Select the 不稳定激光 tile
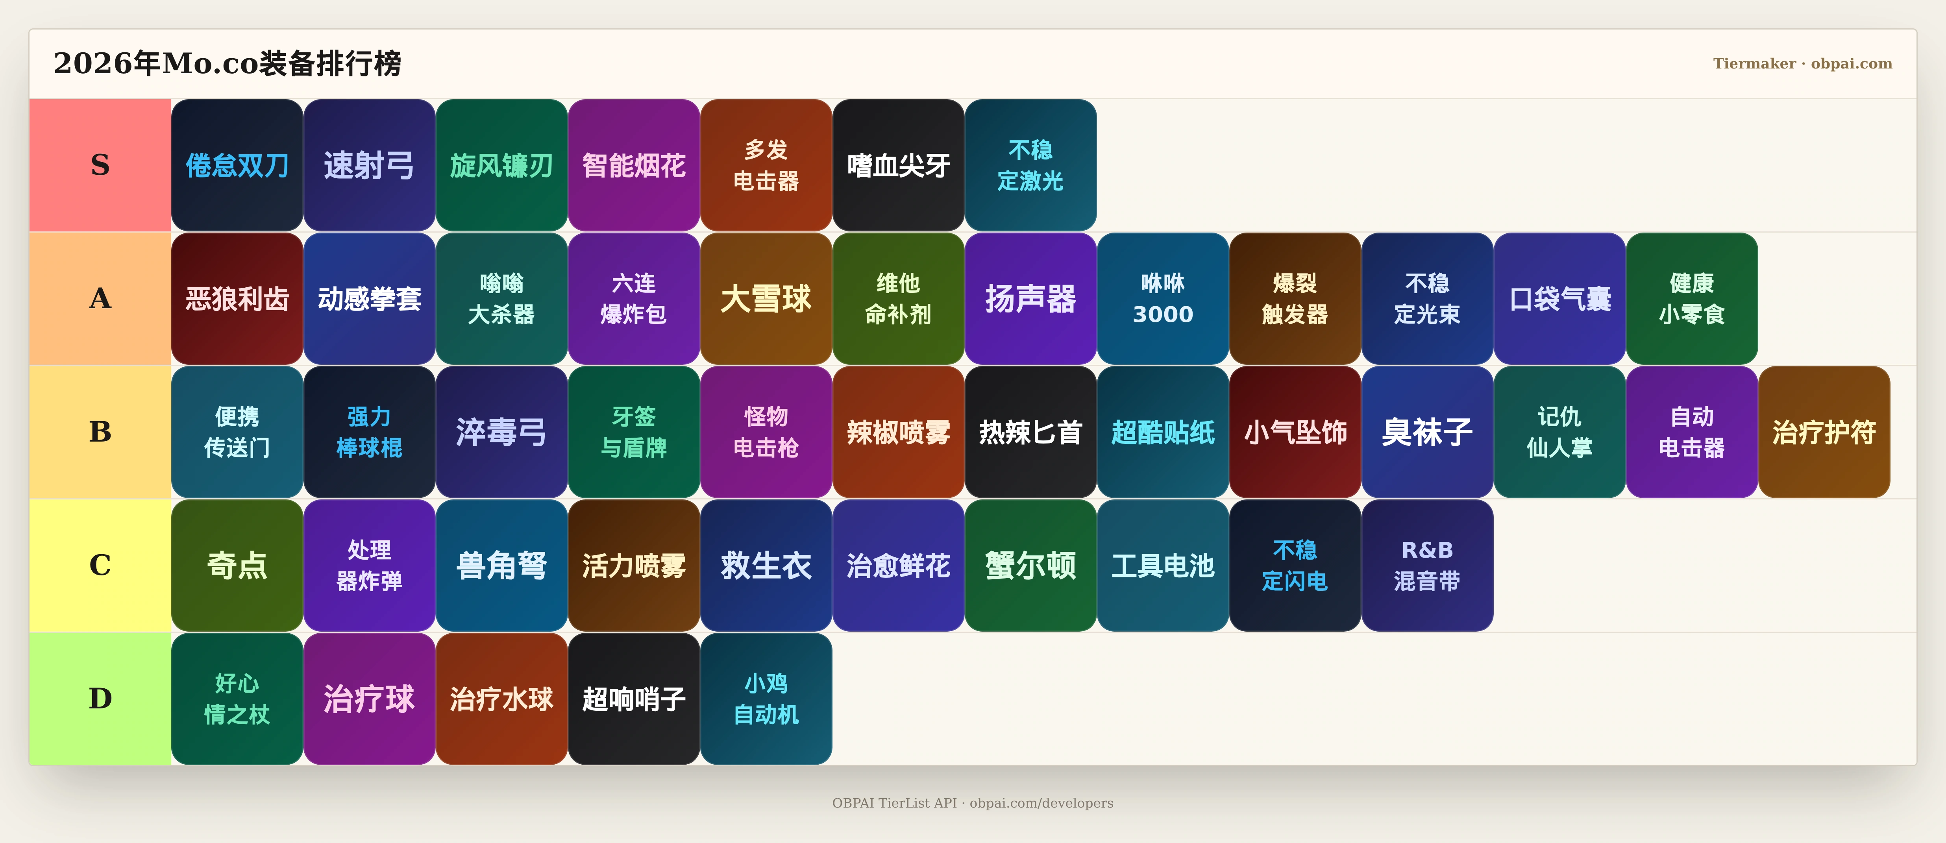Screen dimensions: 1946x843 (x=1030, y=165)
